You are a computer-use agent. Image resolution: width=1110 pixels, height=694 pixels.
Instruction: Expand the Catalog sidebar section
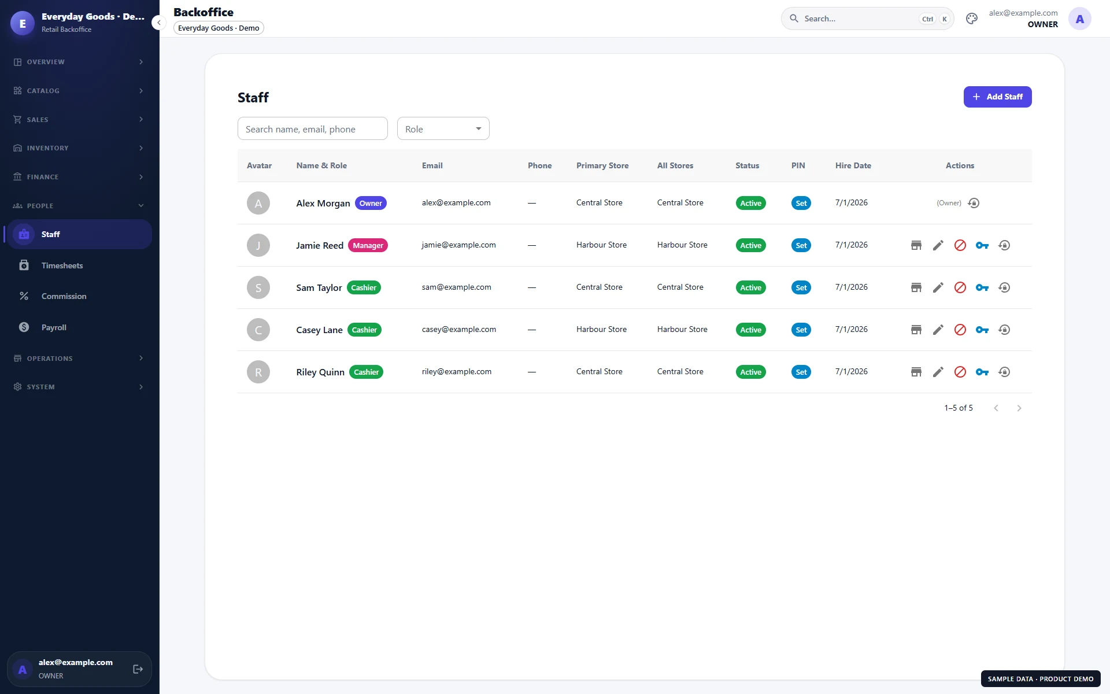tap(79, 91)
